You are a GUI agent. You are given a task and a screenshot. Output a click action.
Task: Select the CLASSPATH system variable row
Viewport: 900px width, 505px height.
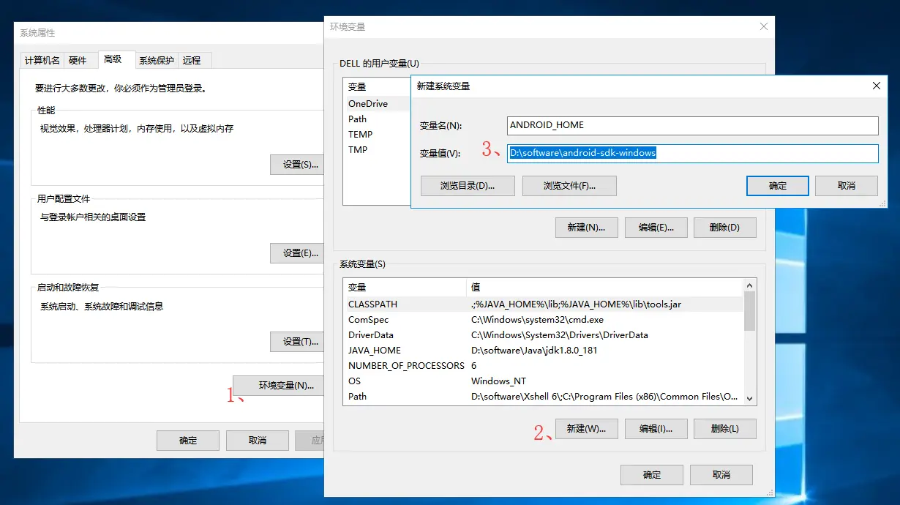[544, 304]
